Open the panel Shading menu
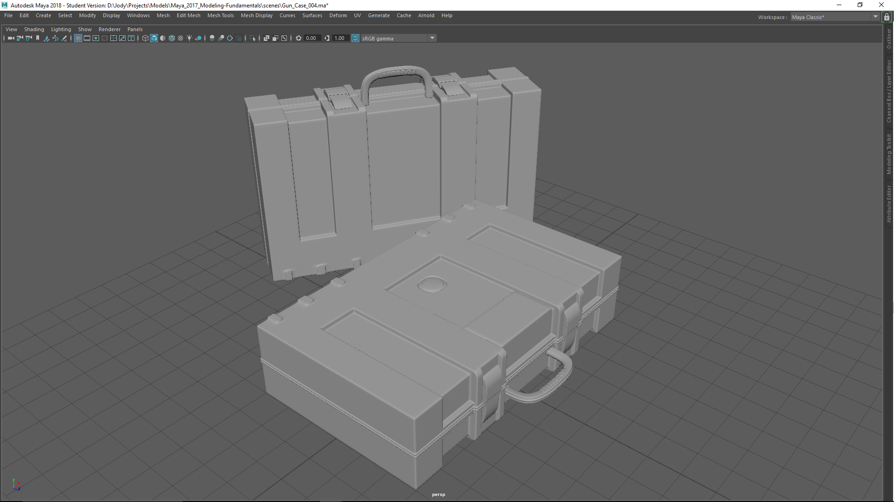The image size is (894, 502). tap(34, 29)
